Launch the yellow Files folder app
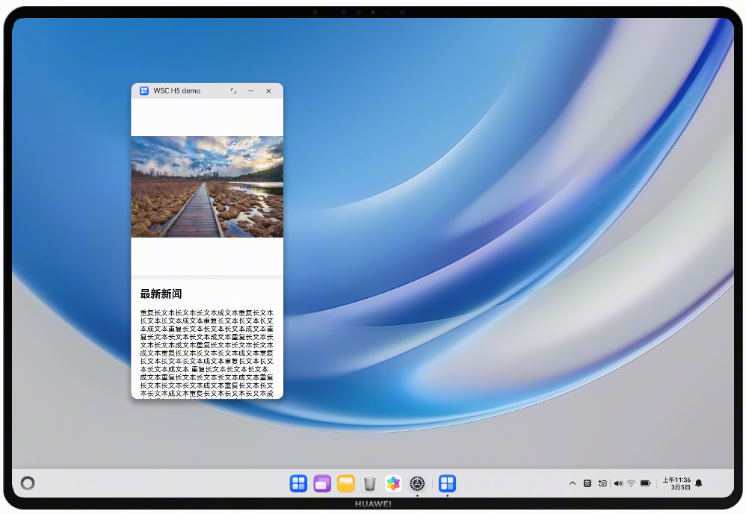This screenshot has width=746, height=514. pos(345,483)
